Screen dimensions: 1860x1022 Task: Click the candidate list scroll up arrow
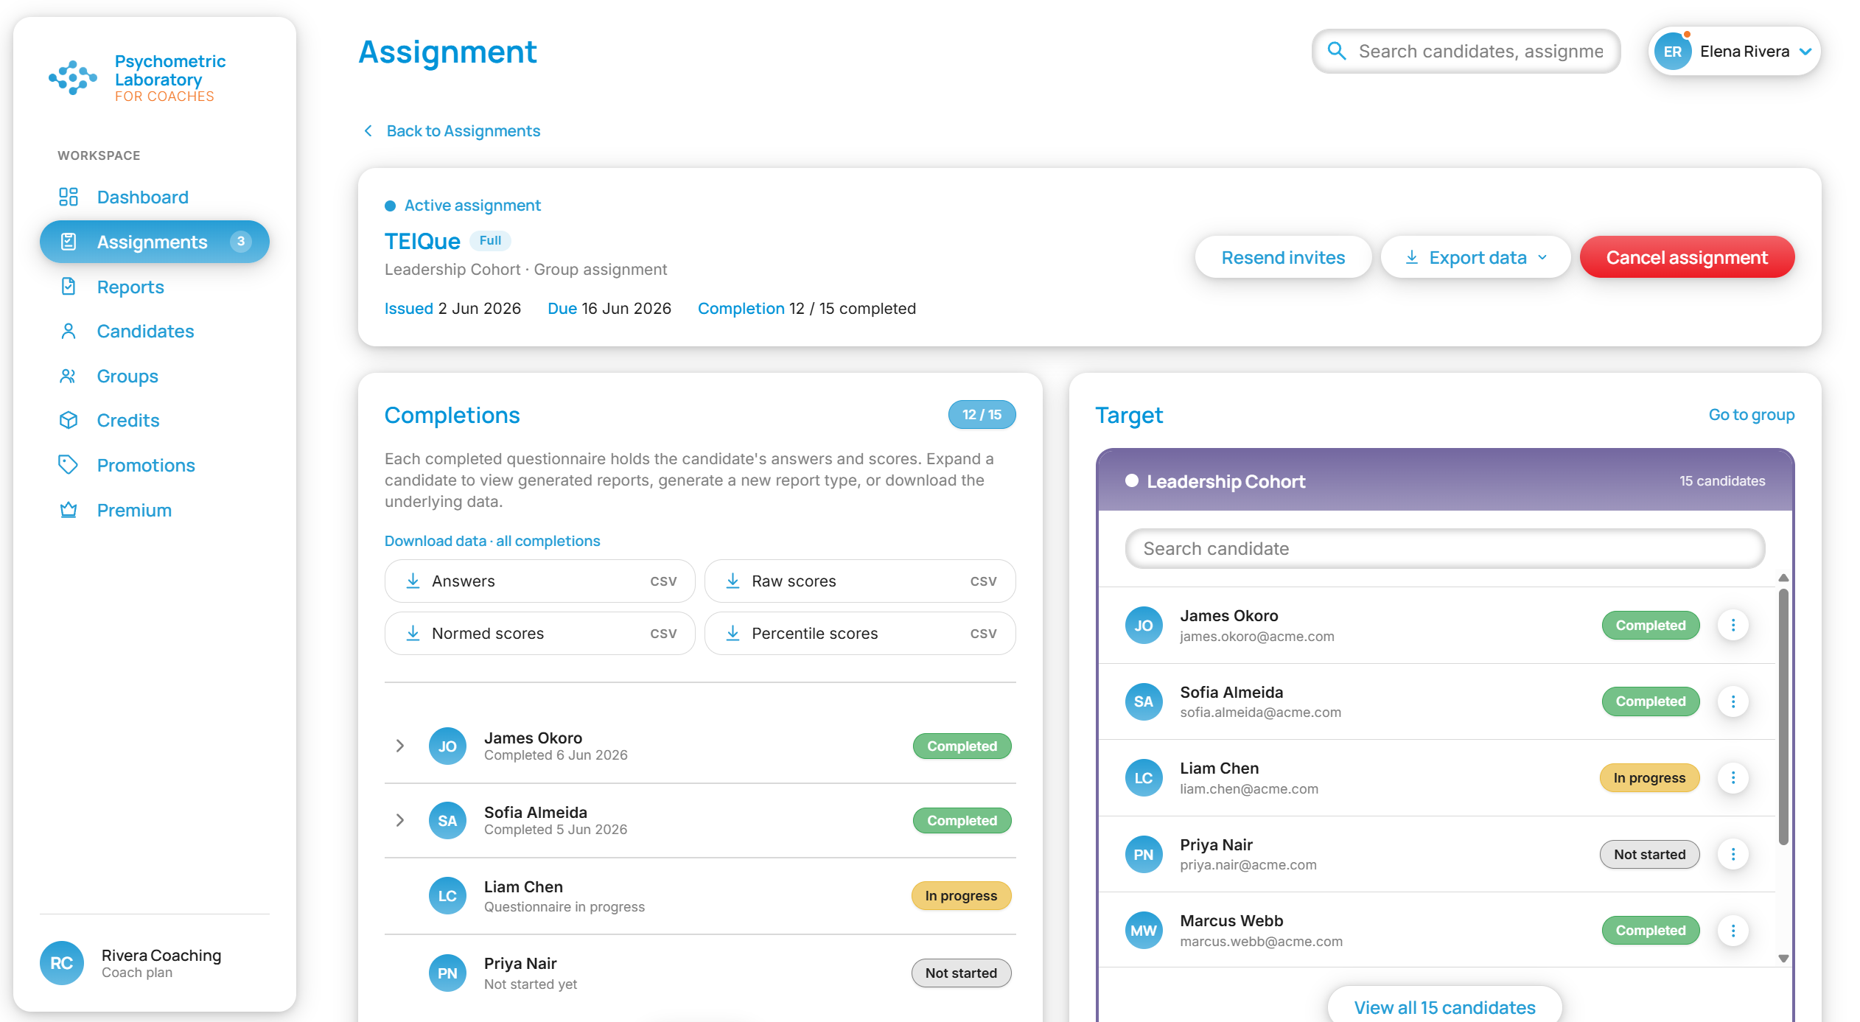pyautogui.click(x=1783, y=578)
